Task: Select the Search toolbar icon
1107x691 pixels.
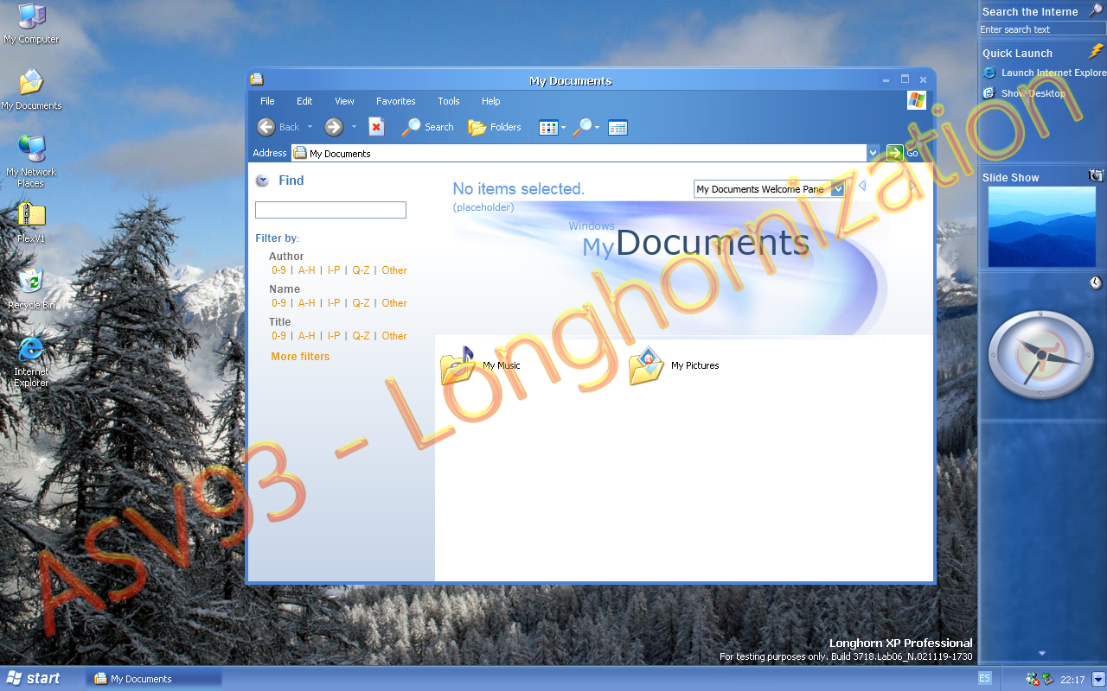Action: pyautogui.click(x=428, y=126)
